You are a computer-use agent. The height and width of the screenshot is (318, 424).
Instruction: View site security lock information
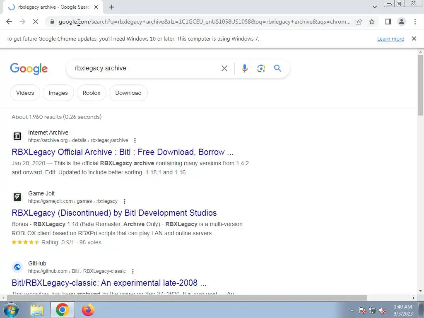coord(52,22)
